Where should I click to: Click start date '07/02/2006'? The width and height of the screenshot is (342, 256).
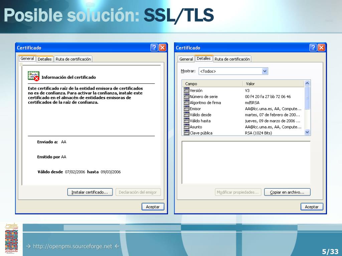[x=75, y=172]
